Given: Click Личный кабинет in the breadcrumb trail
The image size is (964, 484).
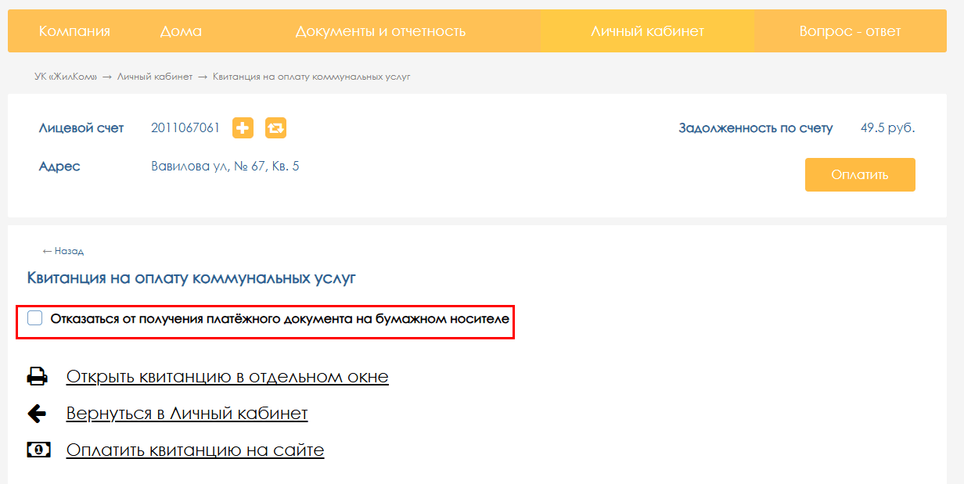Looking at the screenshot, I should [154, 77].
